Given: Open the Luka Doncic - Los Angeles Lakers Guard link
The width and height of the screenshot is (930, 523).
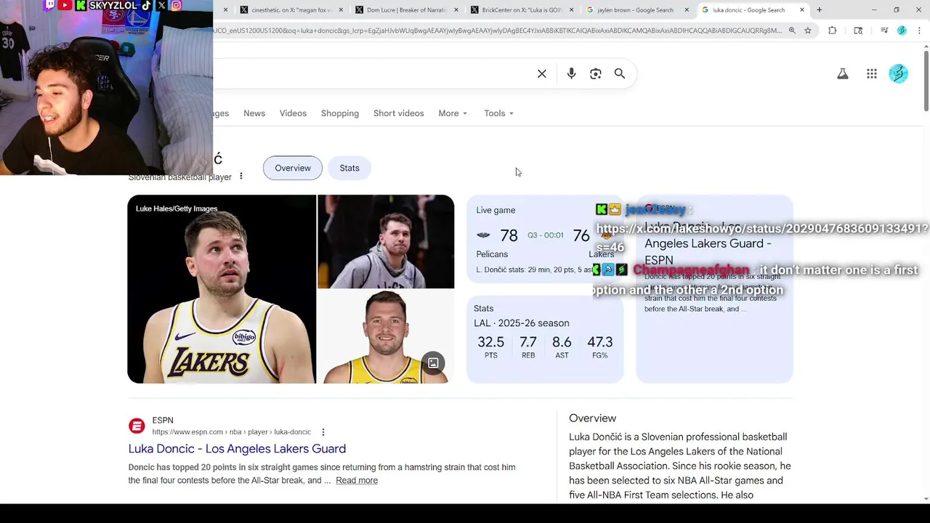Looking at the screenshot, I should click(x=237, y=449).
